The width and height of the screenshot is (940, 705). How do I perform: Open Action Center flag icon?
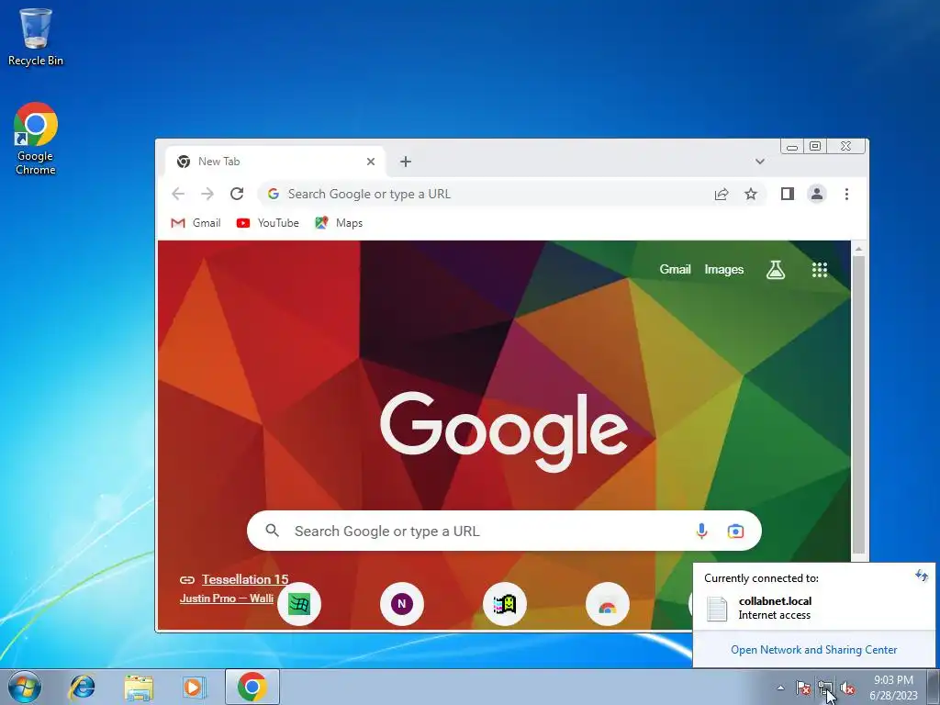[x=802, y=688]
